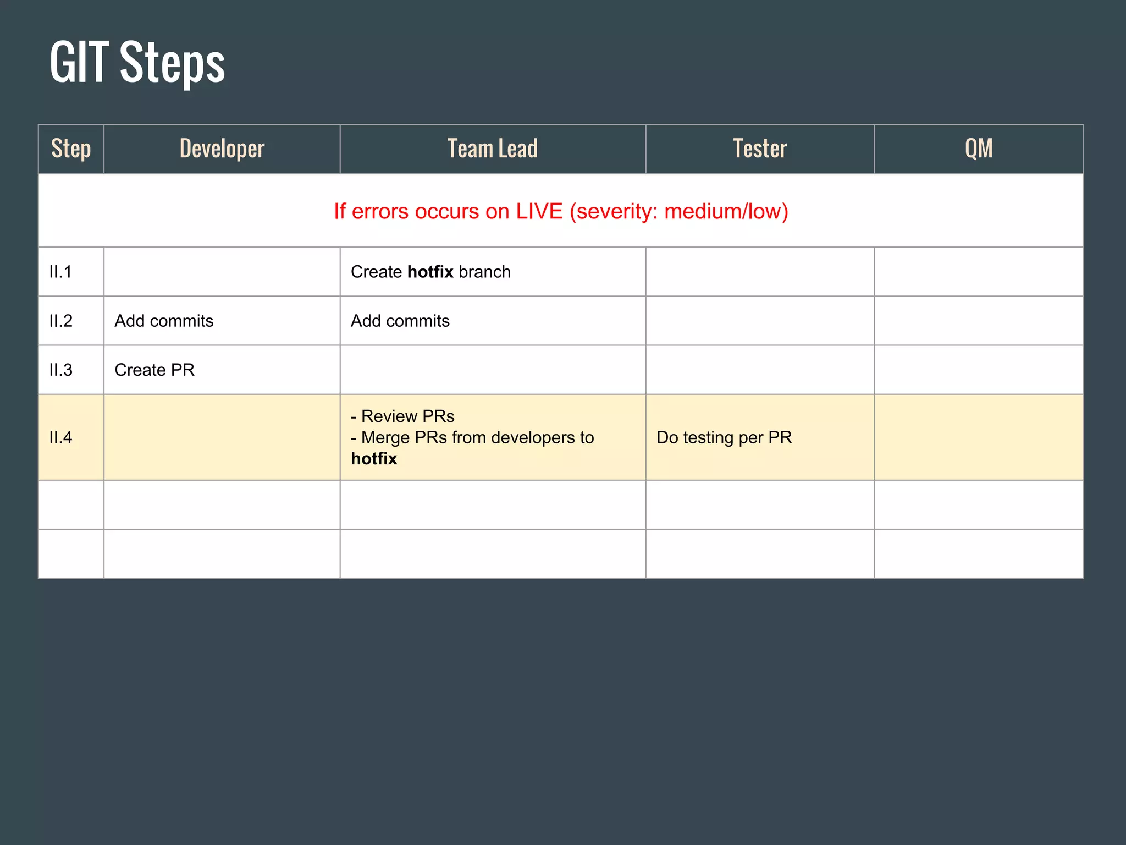This screenshot has height=845, width=1126.
Task: Click 'Add commits' in the Developer column
Action: [222, 321]
